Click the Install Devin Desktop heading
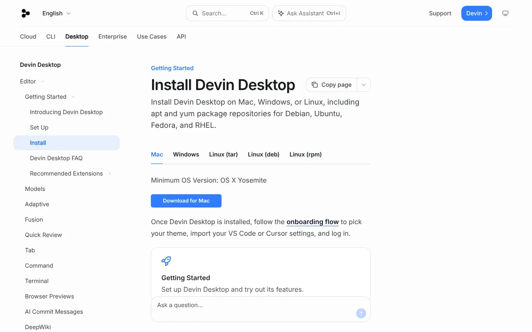 point(223,85)
